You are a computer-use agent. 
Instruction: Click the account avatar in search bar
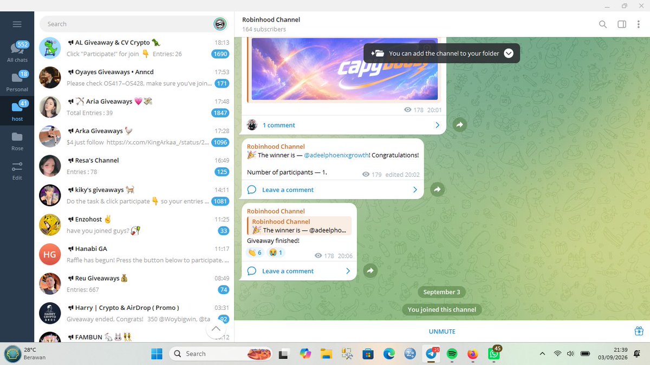click(219, 24)
